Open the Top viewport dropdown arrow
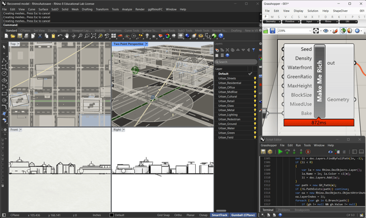 click(x=19, y=44)
